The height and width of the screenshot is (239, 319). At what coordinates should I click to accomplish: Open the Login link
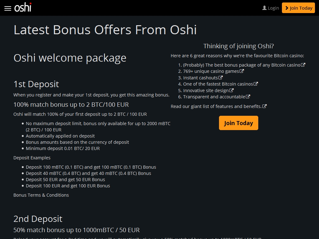coord(273,8)
